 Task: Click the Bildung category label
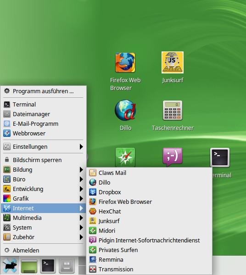pyautogui.click(x=22, y=170)
